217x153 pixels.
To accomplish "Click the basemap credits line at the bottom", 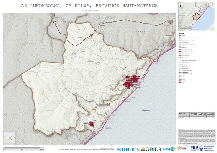I will 87,150.
